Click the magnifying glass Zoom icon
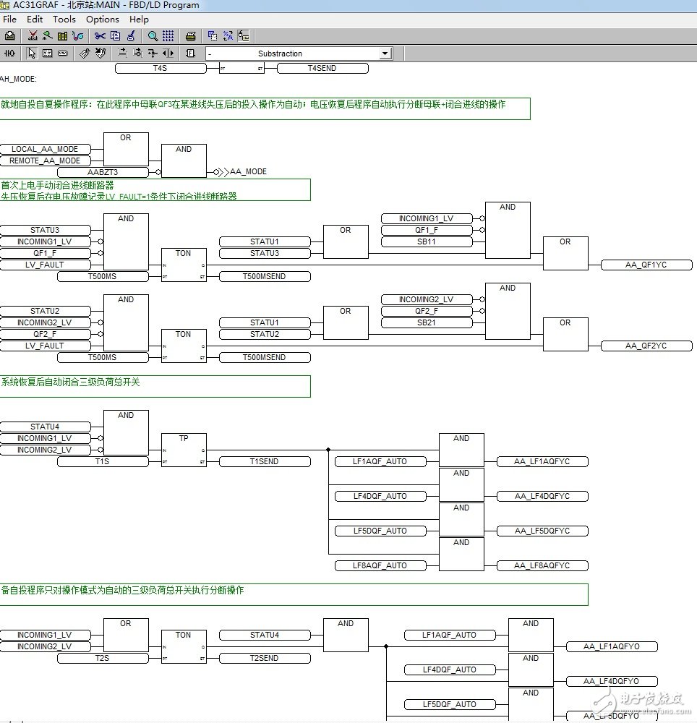The image size is (697, 723). (153, 35)
